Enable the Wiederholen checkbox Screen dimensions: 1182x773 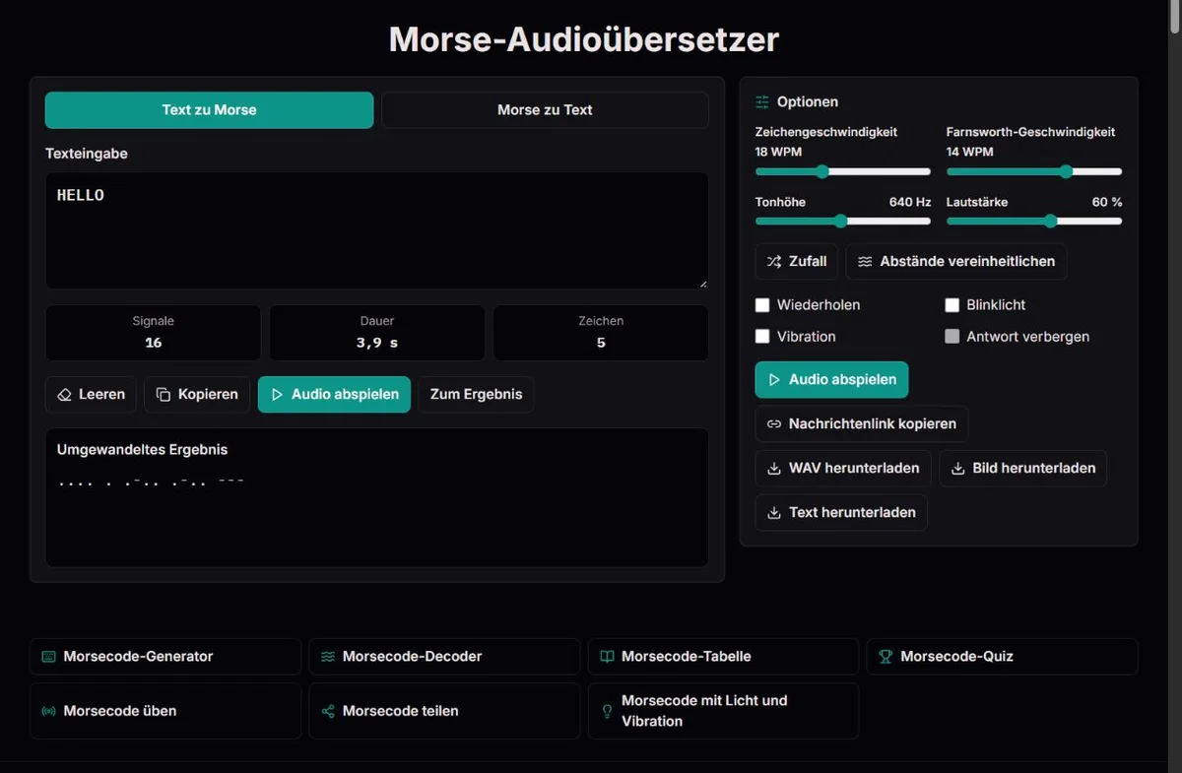(762, 305)
